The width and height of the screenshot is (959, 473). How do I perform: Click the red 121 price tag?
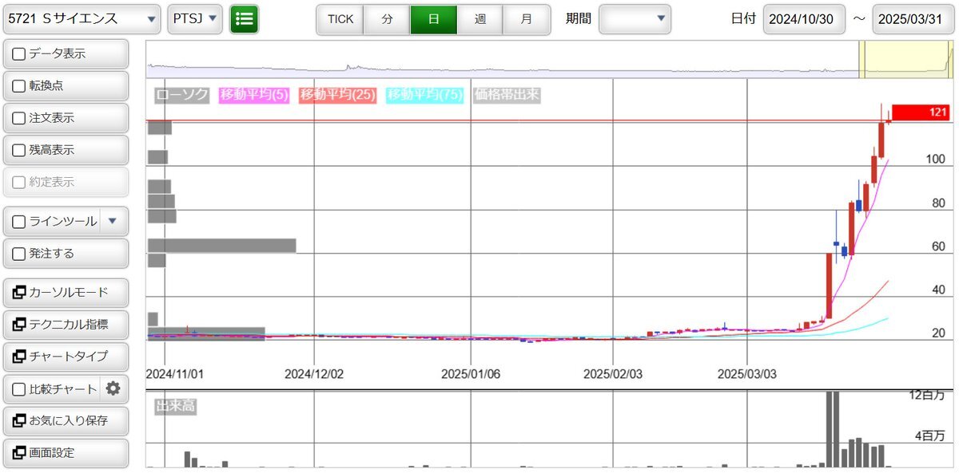click(x=922, y=112)
